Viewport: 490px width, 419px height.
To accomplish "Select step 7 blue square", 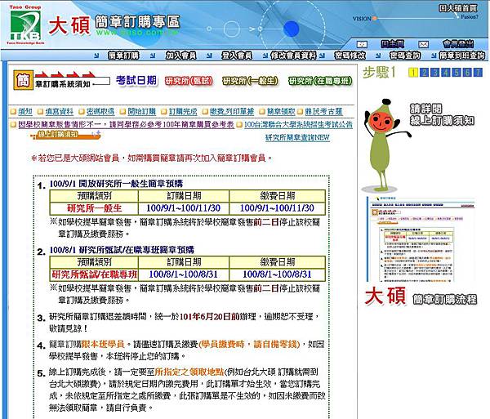I will (478, 73).
